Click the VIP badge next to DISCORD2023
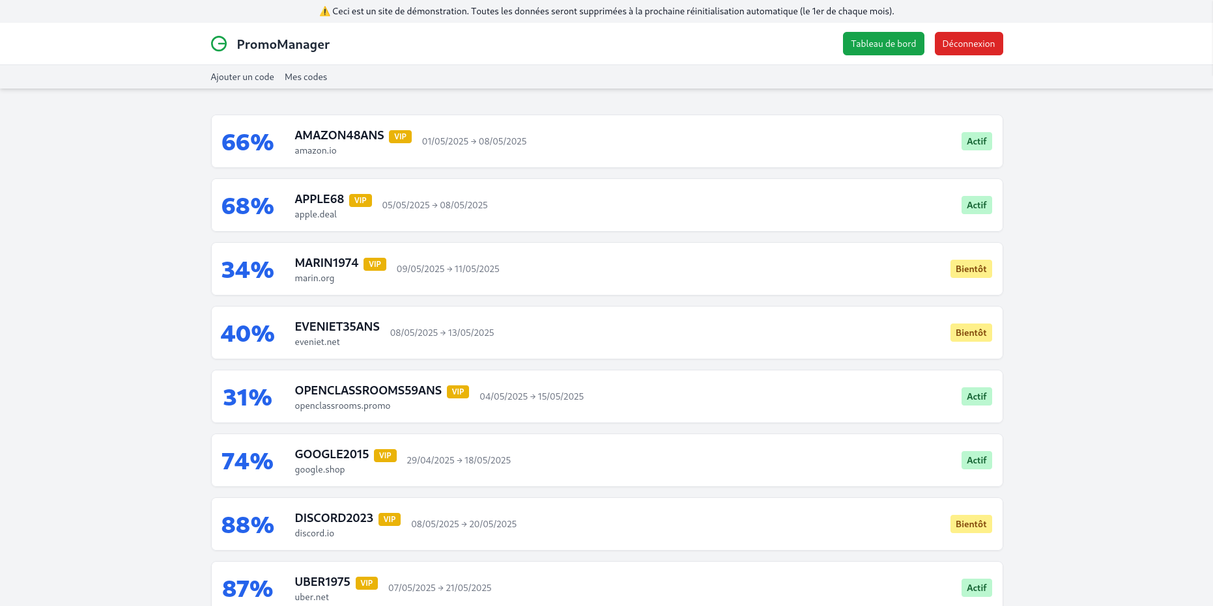Screen dimensions: 1213x606 (390, 519)
